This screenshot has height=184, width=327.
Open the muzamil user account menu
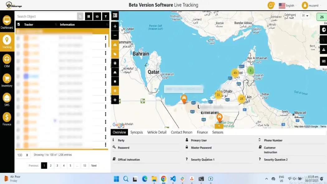coord(311,5)
